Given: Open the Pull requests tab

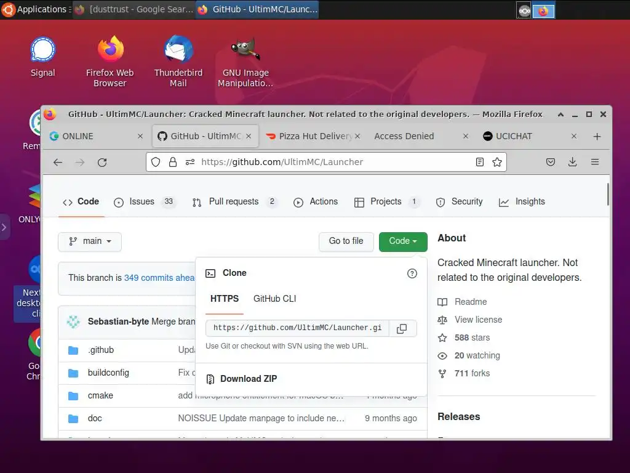Looking at the screenshot, I should tap(234, 201).
